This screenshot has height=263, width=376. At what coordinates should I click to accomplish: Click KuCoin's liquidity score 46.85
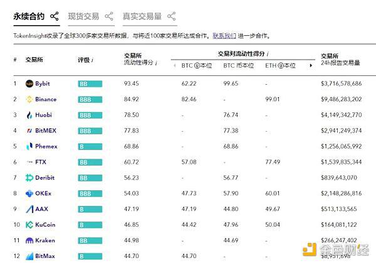click(x=132, y=225)
